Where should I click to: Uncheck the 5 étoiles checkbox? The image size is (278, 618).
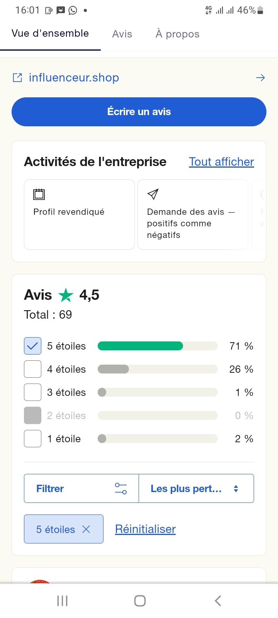(x=32, y=346)
